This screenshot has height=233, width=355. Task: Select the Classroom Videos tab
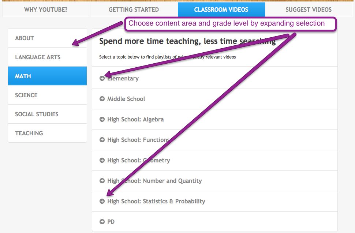tap(221, 10)
